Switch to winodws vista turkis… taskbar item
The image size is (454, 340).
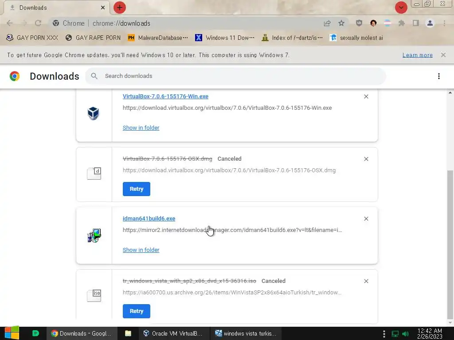(x=246, y=333)
